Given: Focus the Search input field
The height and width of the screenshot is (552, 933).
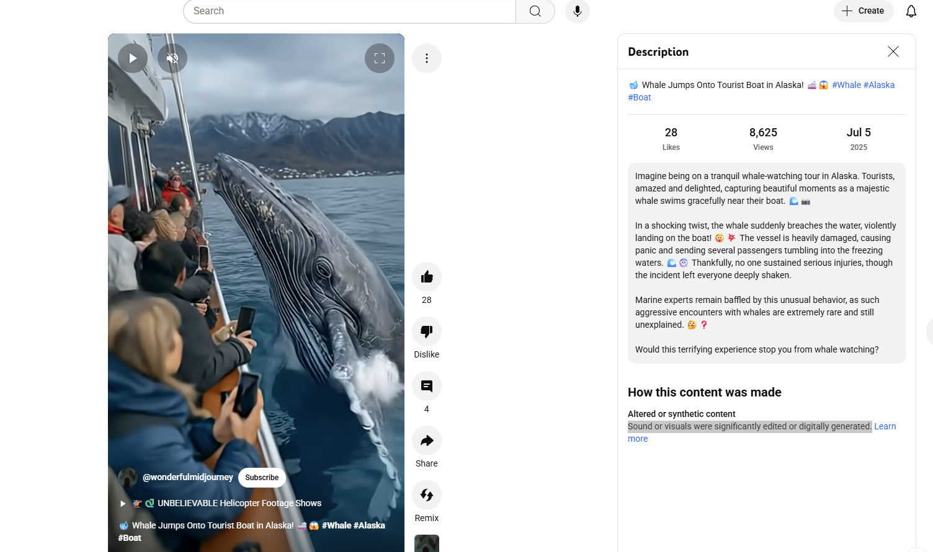Looking at the screenshot, I should coord(349,11).
